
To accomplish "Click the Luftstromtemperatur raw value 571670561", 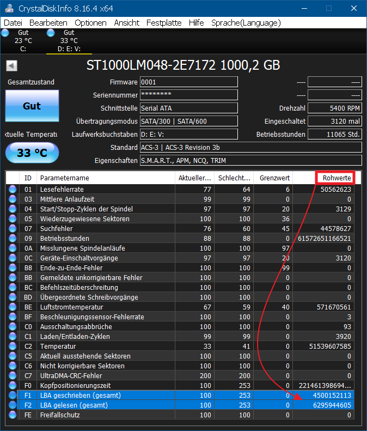I will (334, 307).
